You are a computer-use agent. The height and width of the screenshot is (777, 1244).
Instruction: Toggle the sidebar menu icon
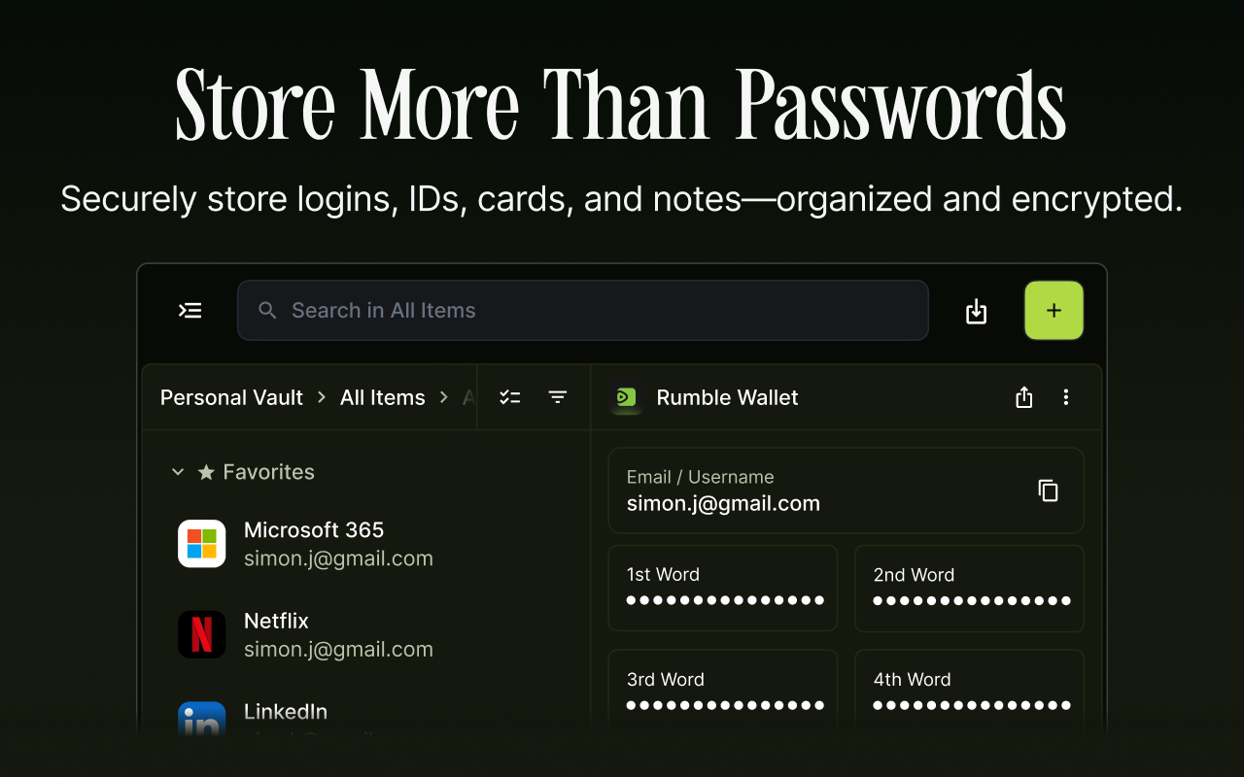coord(190,311)
